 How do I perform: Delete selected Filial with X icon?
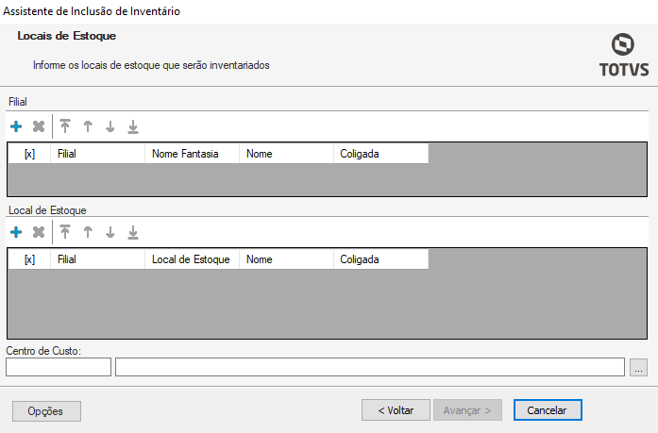39,126
